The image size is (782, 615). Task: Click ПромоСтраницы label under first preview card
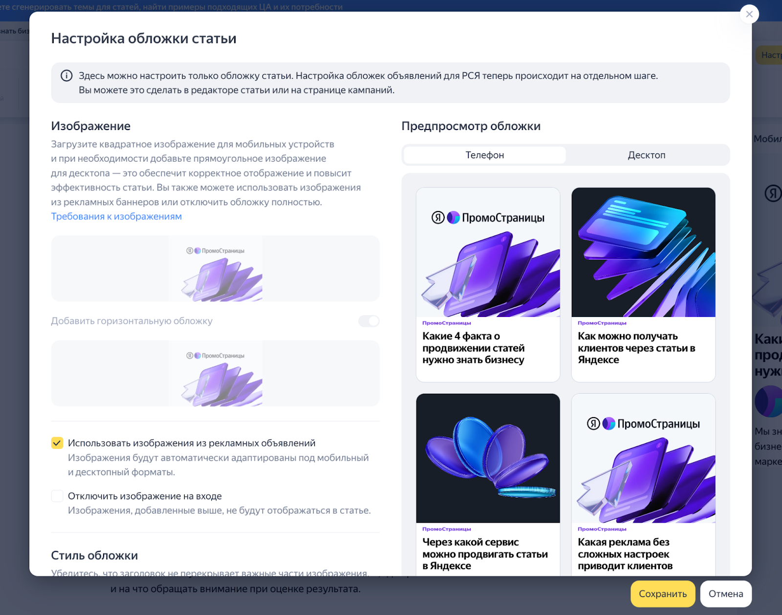pos(447,323)
